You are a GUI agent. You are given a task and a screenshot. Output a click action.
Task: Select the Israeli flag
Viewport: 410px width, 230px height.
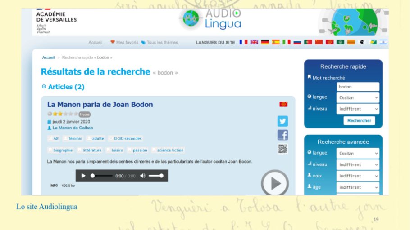click(383, 42)
